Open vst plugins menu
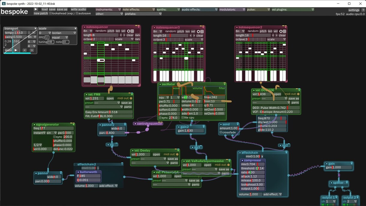This screenshot has height=206, width=366. click(x=293, y=10)
